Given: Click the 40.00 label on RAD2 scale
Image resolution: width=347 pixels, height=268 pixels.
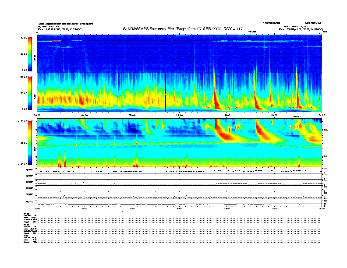Looking at the screenshot, I should (x=24, y=38).
